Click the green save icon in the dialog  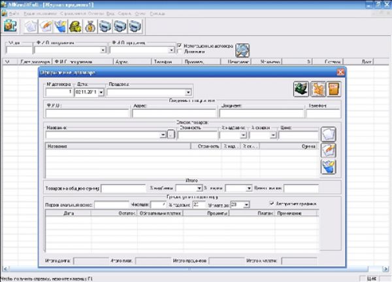tap(301, 89)
